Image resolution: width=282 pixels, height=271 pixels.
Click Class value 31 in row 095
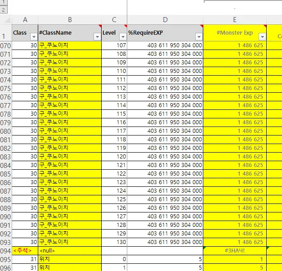pyautogui.click(x=25, y=259)
